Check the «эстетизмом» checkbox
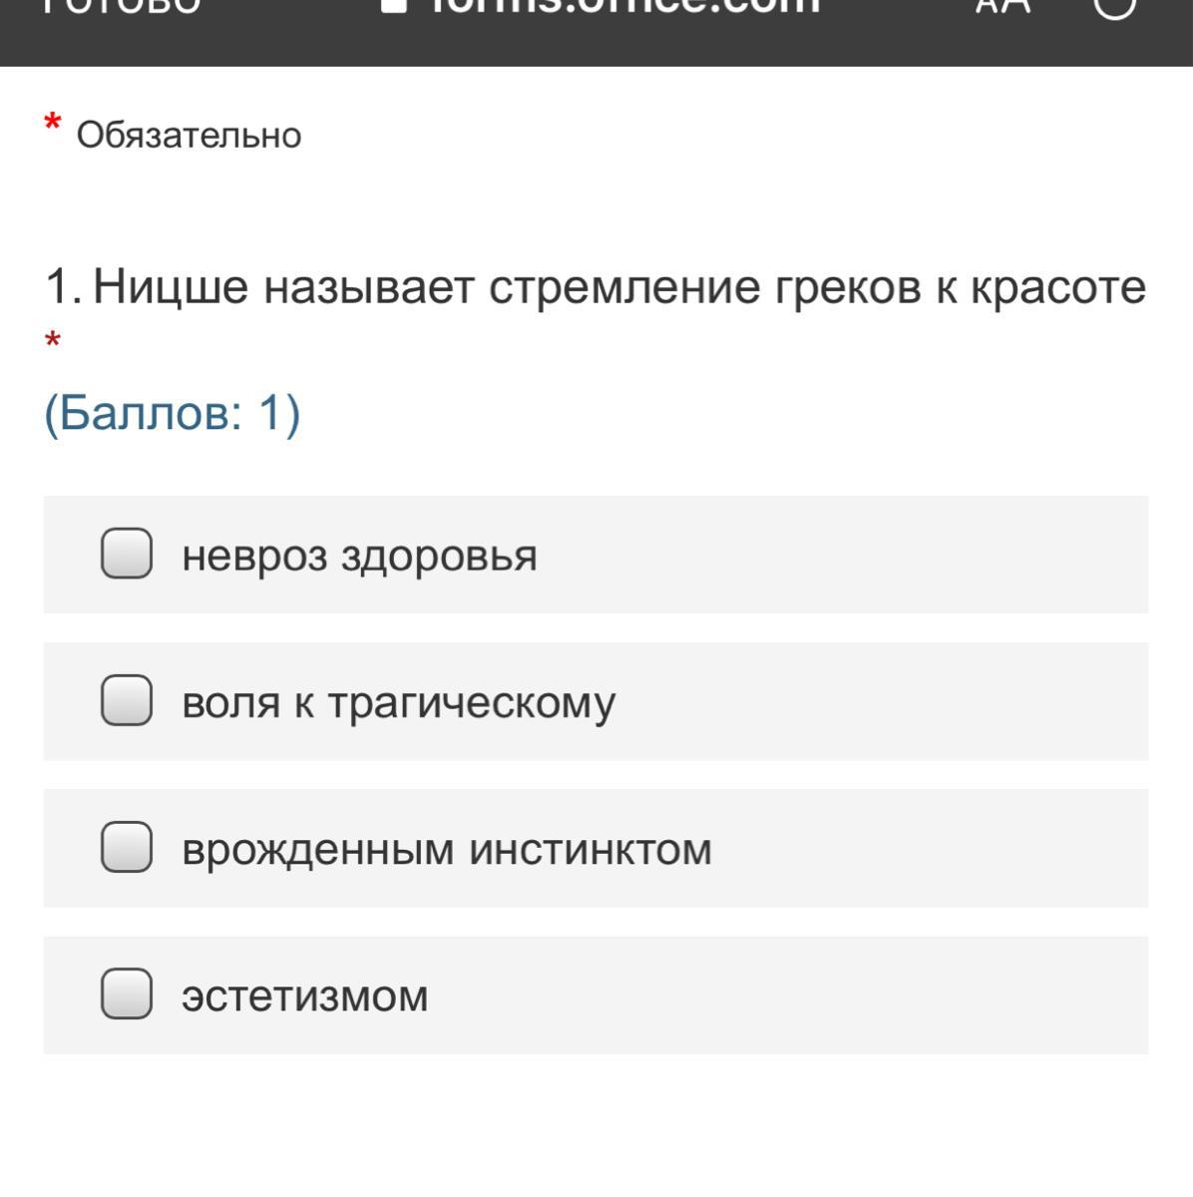Screen dimensions: 1193x1197 [127, 994]
